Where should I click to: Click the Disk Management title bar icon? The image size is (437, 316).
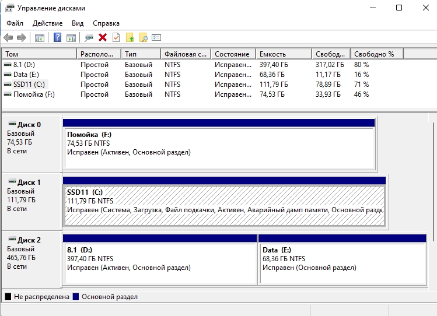pos(9,8)
